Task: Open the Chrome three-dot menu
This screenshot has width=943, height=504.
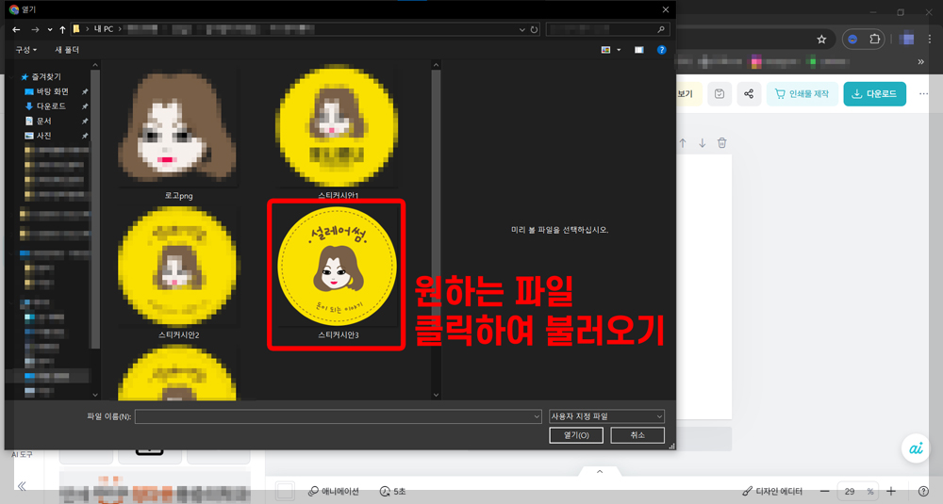Action: [x=931, y=39]
